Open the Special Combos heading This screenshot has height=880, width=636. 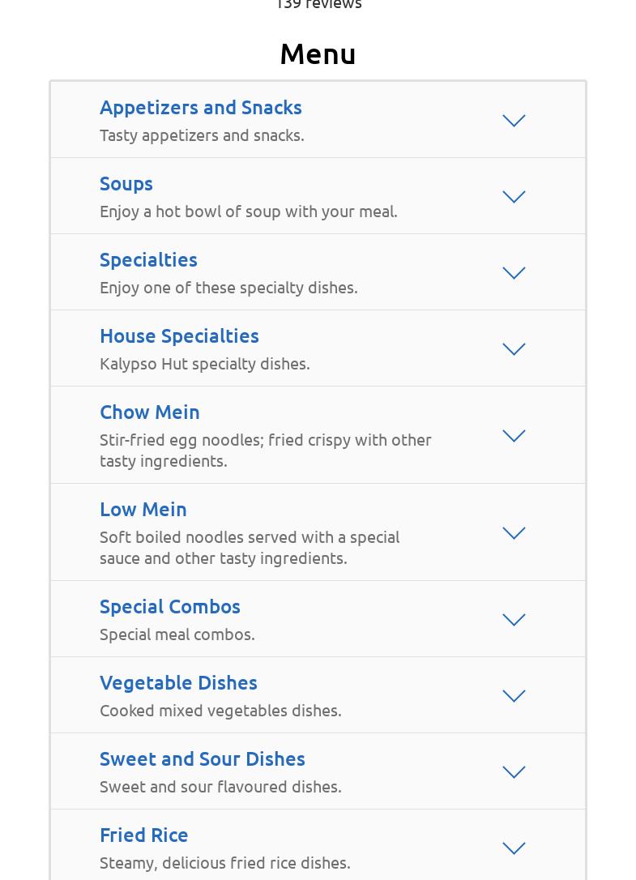pos(170,607)
